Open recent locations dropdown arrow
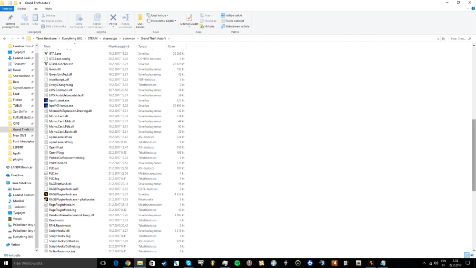The image size is (476, 268). pyautogui.click(x=18, y=39)
